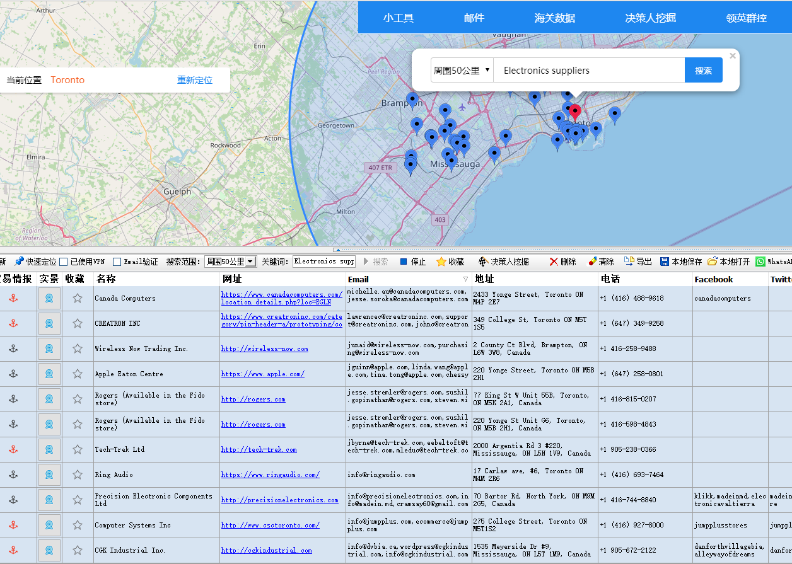Click the Electronics suppliers search field on map

pyautogui.click(x=589, y=71)
